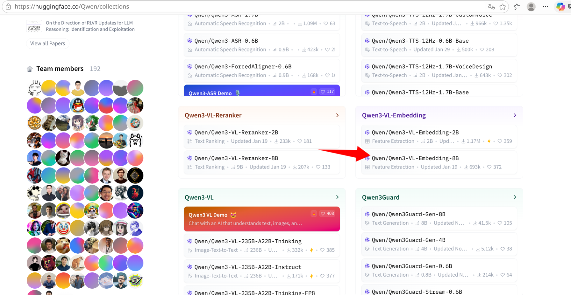Image resolution: width=571 pixels, height=295 pixels.
Task: Click the site info lock icon in address bar
Action: coord(8,7)
